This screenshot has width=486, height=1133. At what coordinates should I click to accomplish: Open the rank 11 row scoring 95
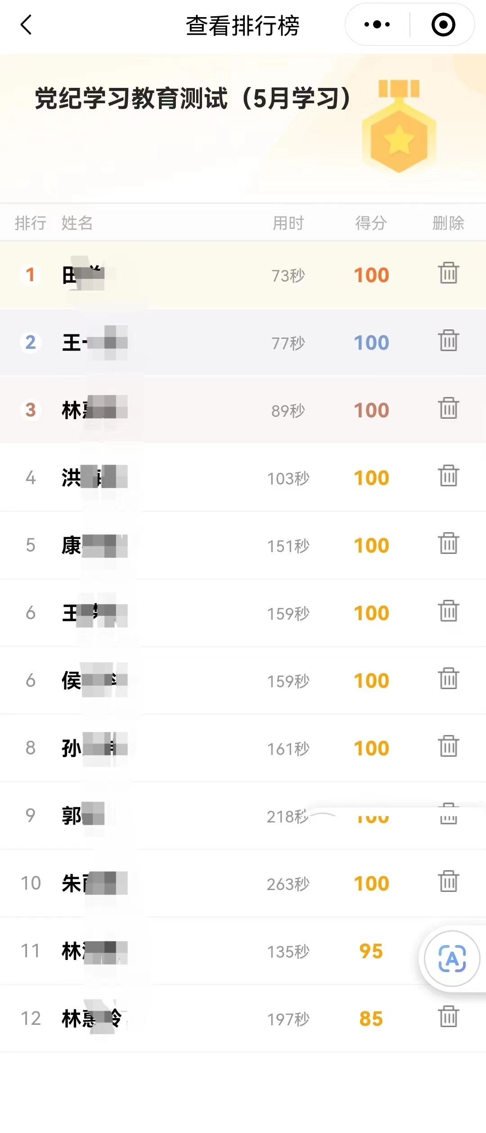pyautogui.click(x=243, y=951)
